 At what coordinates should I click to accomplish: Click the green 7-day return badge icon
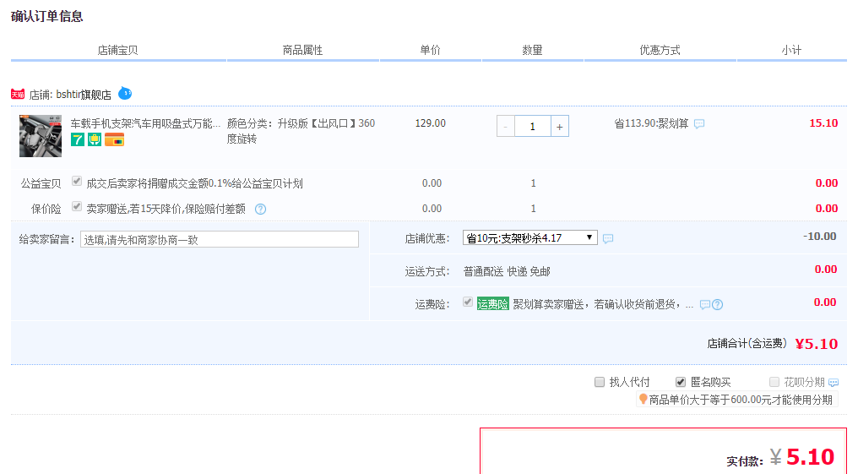pos(78,139)
